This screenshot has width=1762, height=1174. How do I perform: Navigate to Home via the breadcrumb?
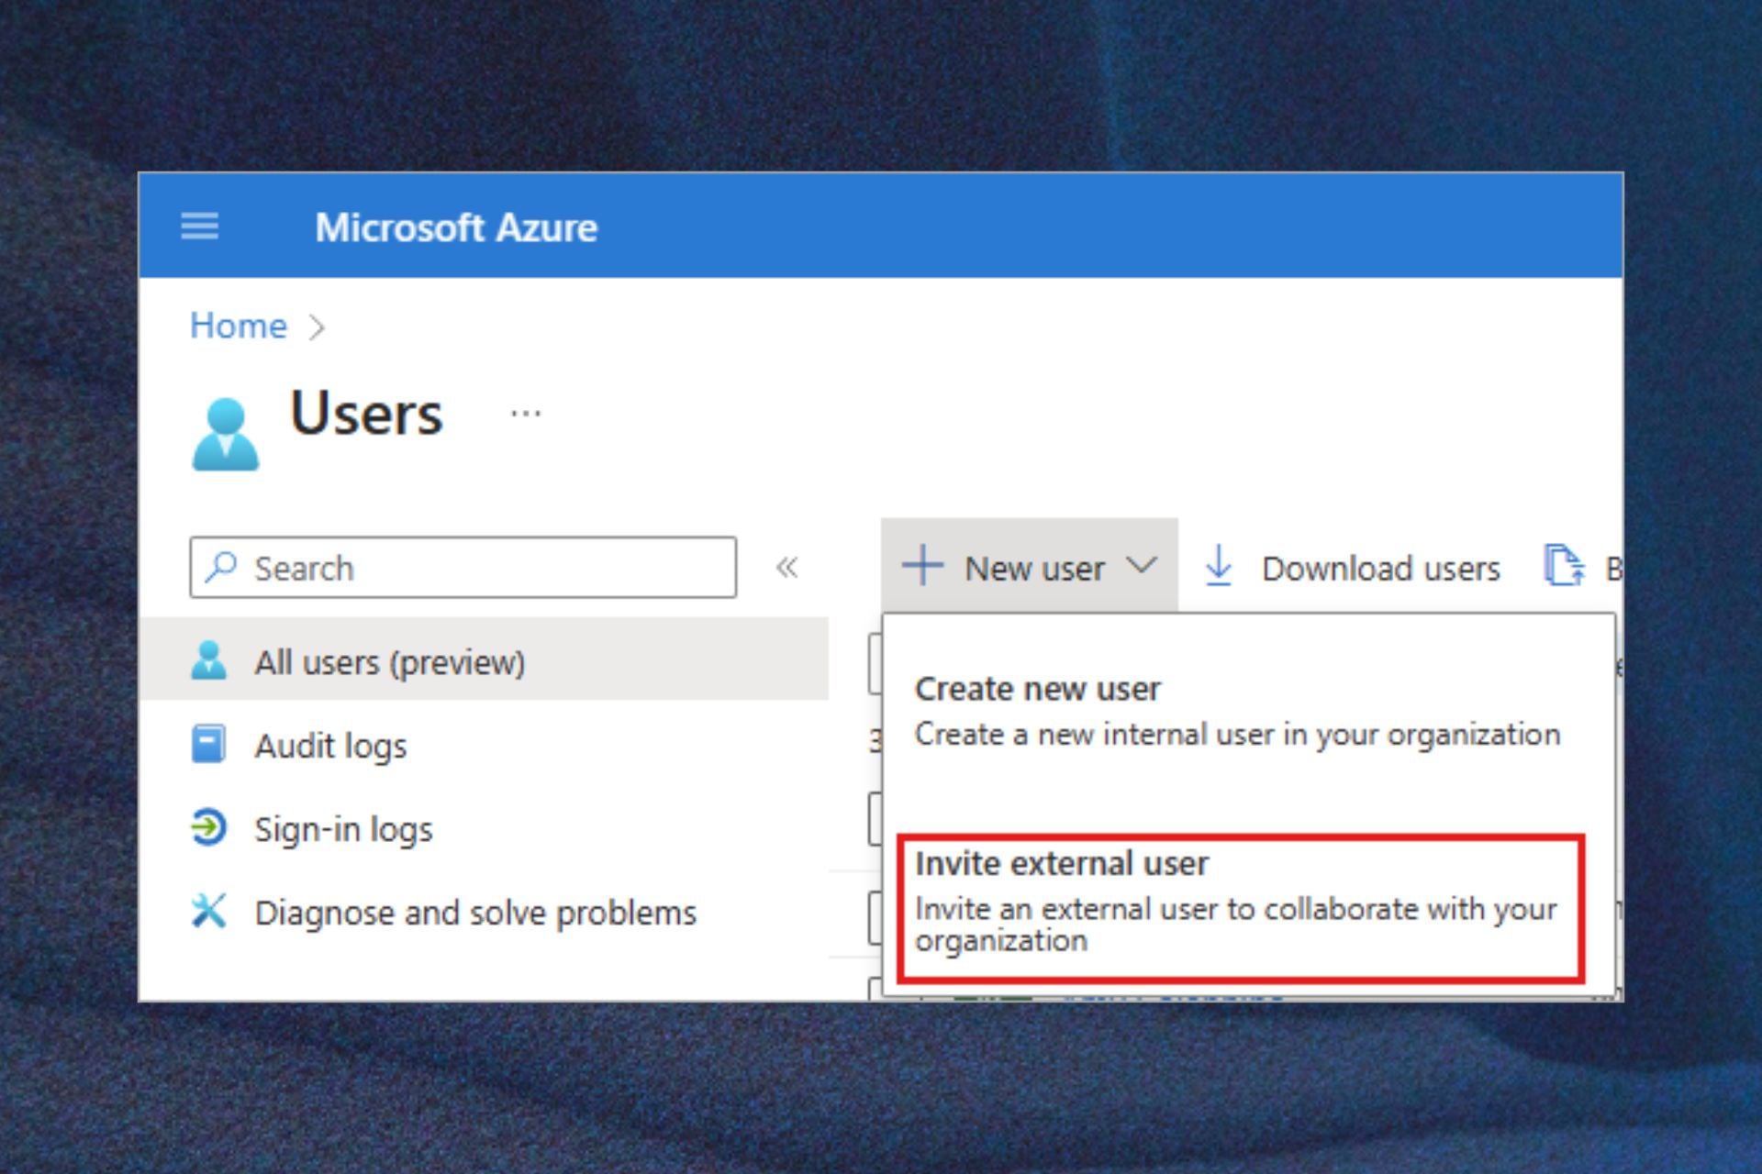(238, 325)
